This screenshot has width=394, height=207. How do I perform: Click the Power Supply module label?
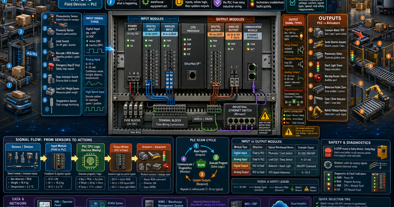tap(133, 28)
